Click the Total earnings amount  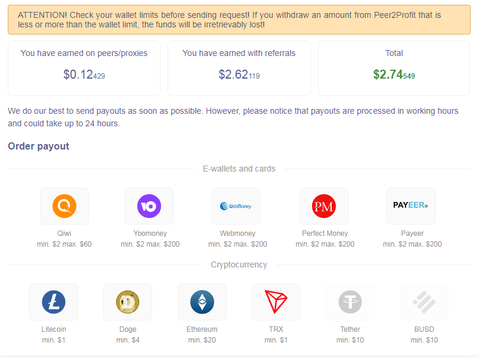coord(394,75)
